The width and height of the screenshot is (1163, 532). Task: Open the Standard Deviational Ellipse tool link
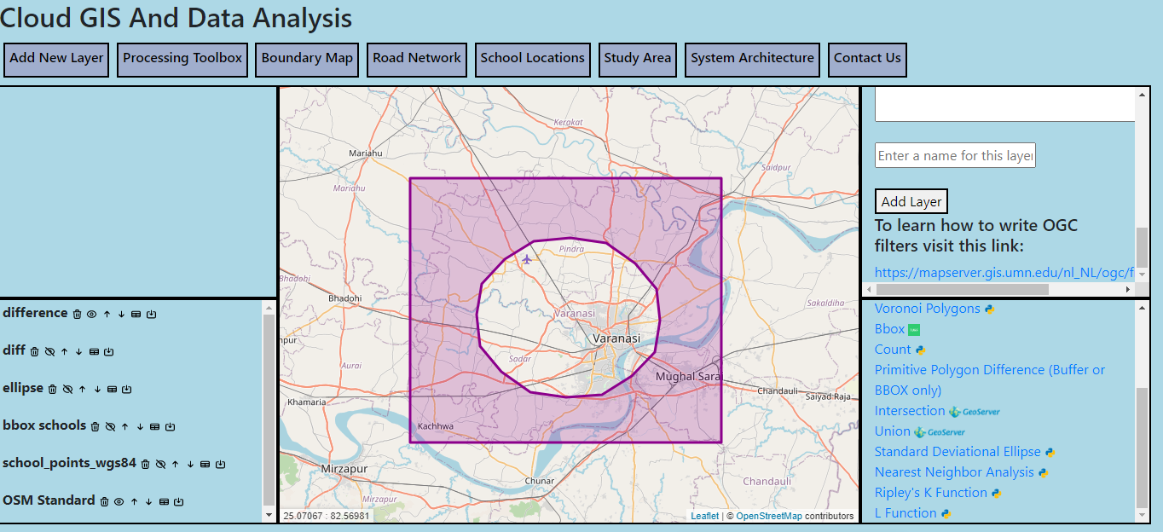click(958, 452)
